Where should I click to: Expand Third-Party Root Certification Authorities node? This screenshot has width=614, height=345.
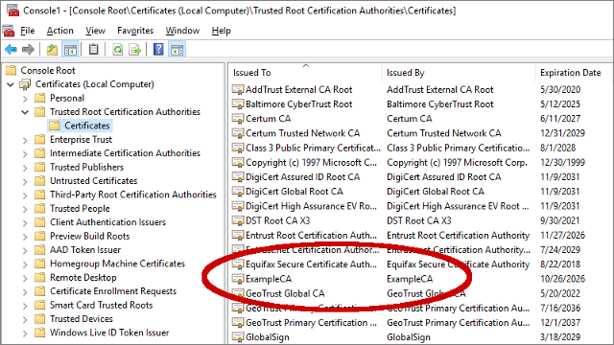(25, 195)
